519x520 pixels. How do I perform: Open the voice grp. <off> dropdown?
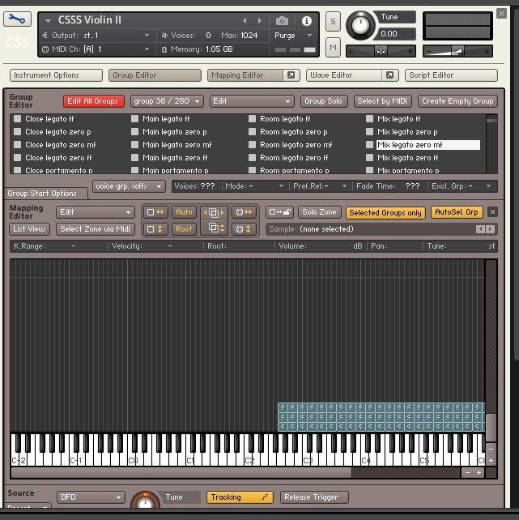click(129, 186)
